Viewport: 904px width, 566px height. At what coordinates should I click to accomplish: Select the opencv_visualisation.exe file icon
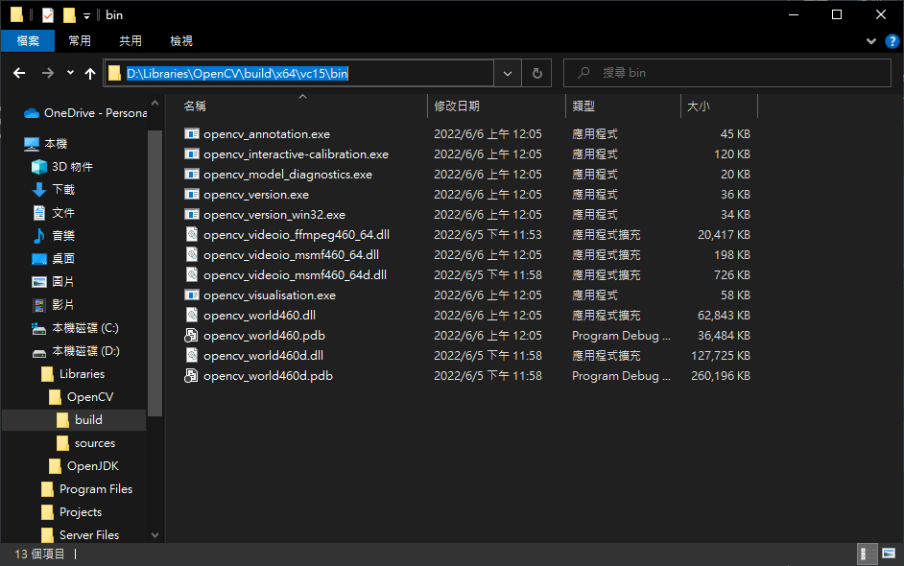click(191, 295)
